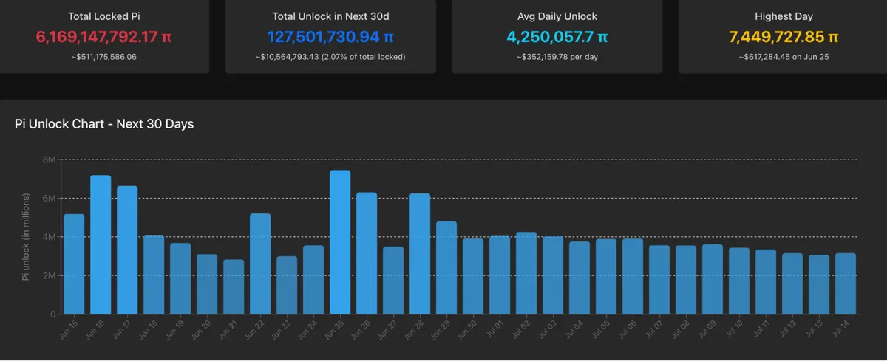
Task: Click the Jun 30 bar
Action: coord(473,277)
